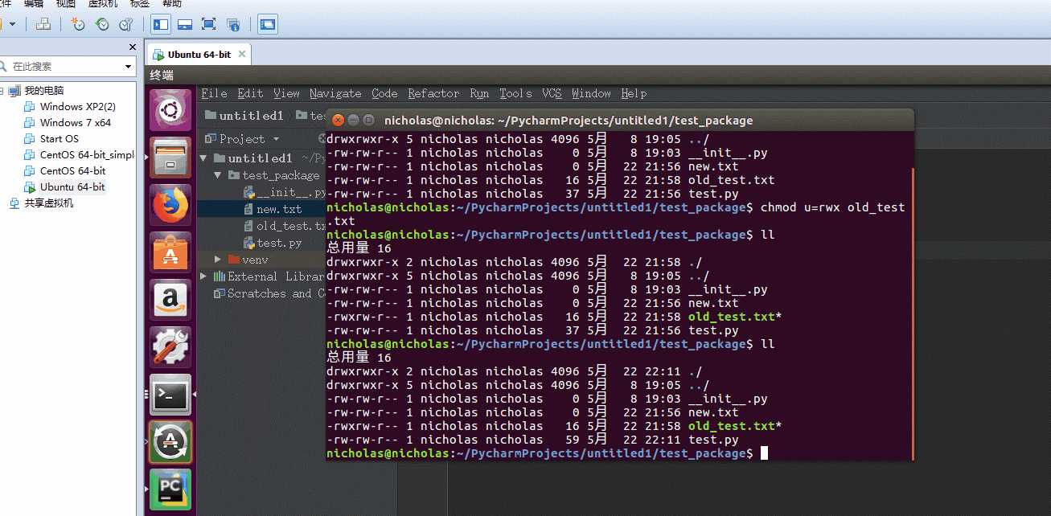
Task: Select test.py in project tree
Action: click(273, 243)
